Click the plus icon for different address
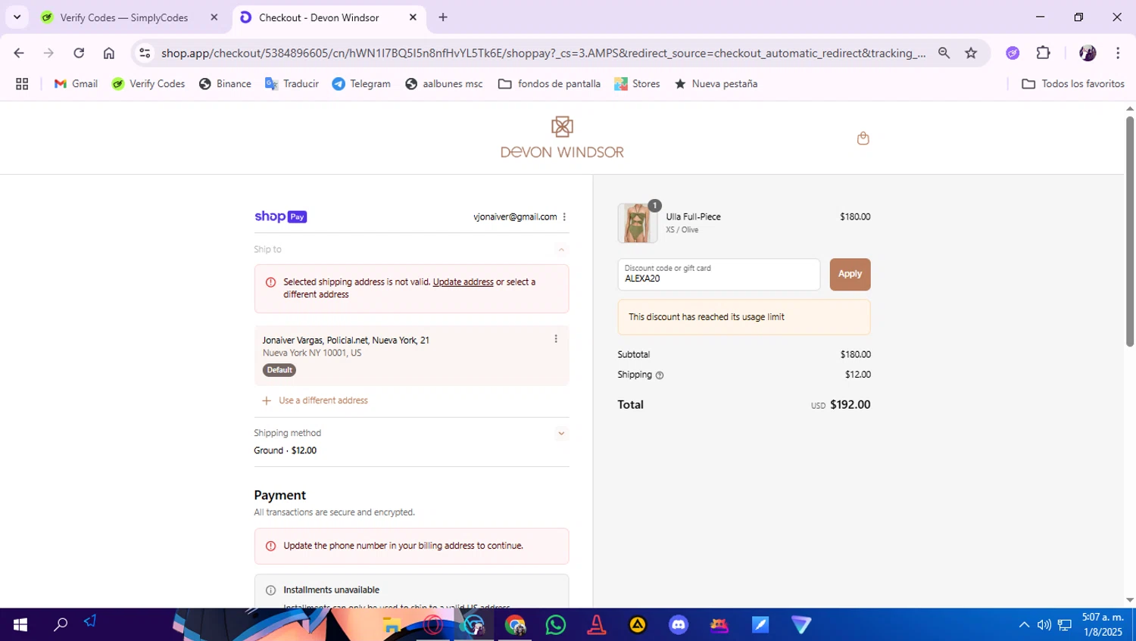This screenshot has width=1136, height=641. pos(267,401)
